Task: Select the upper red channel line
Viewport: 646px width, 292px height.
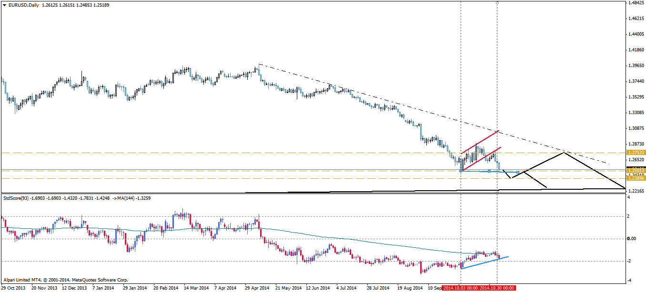Action: [479, 142]
